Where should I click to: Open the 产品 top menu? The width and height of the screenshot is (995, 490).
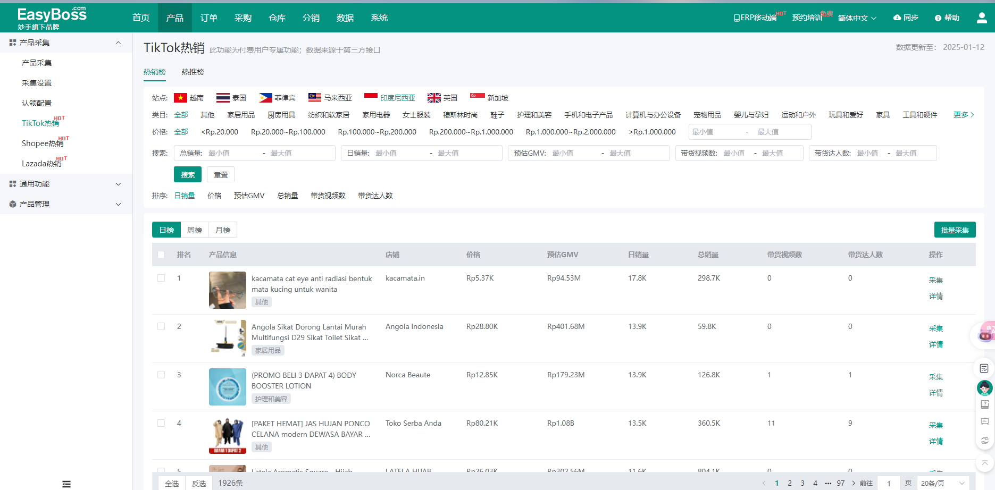click(x=175, y=18)
